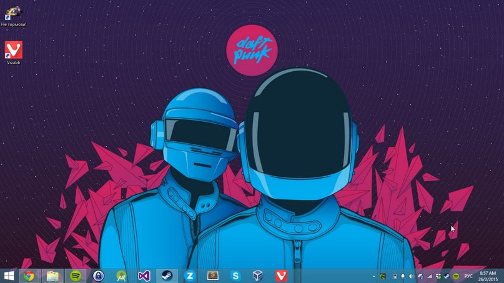504x283 pixels.
Task: Open the blue Z app in taskbar
Action: click(x=190, y=276)
